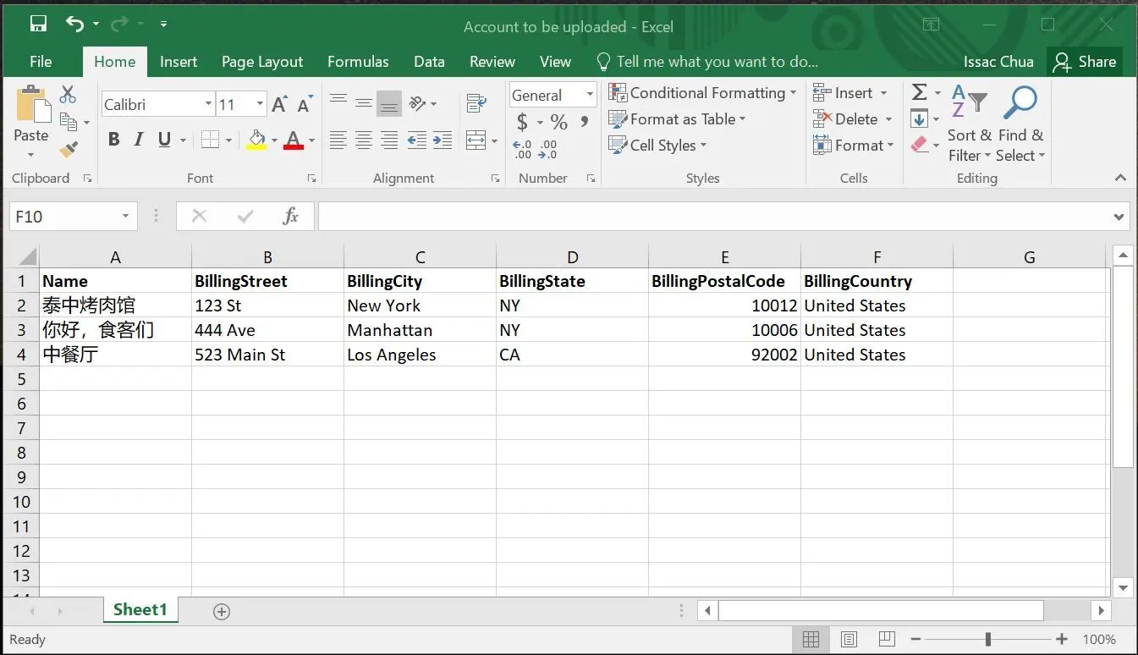Image resolution: width=1138 pixels, height=655 pixels.
Task: Toggle Underline formatting
Action: tap(164, 140)
